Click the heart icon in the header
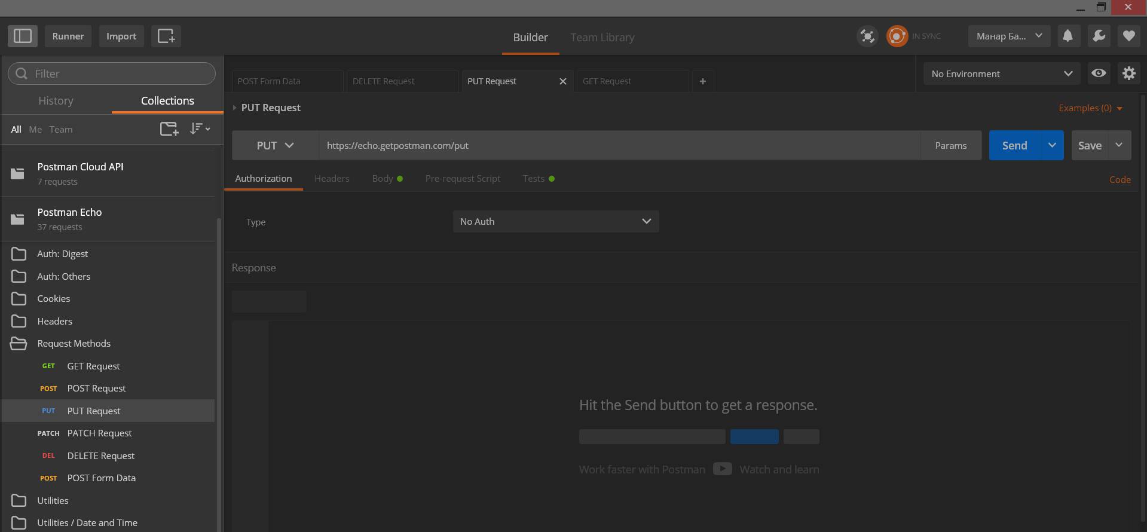 (1128, 36)
